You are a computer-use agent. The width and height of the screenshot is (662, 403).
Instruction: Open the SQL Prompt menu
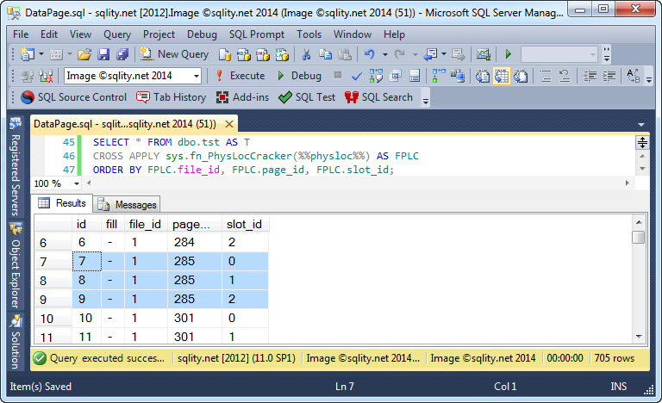point(257,34)
